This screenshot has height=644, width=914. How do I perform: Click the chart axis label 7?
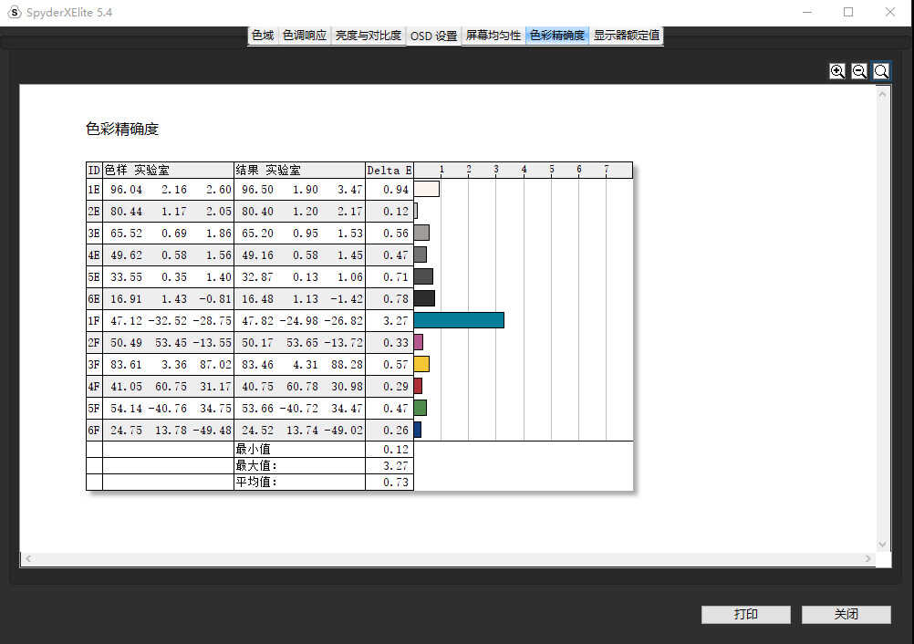click(x=607, y=169)
